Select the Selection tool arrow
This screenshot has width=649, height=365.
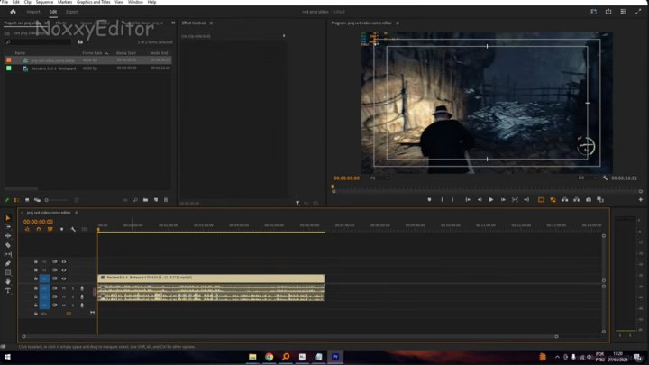click(x=7, y=218)
